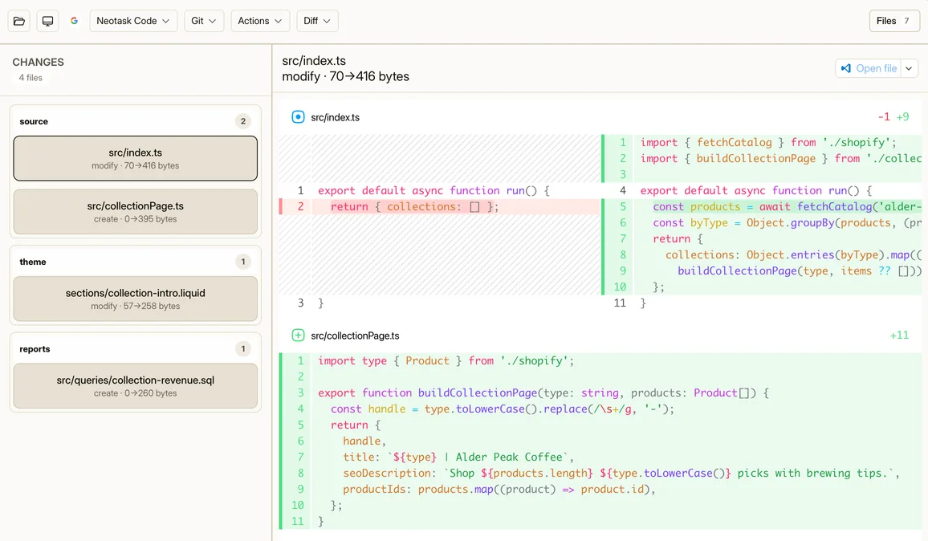This screenshot has width=928, height=541.
Task: Click the src/index.ts diff header label
Action: click(x=336, y=117)
